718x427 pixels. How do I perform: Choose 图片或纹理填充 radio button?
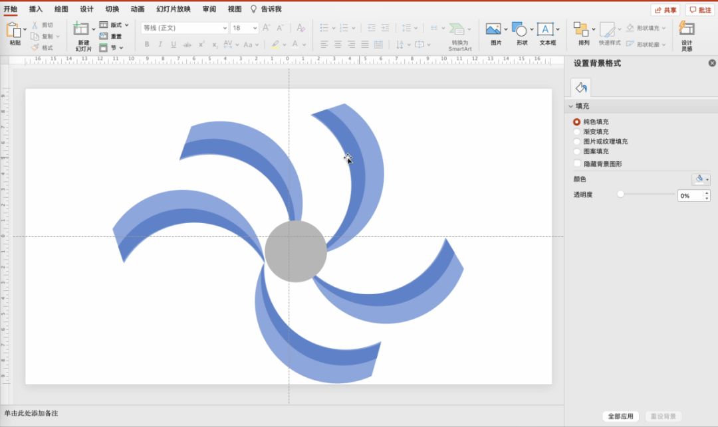point(576,141)
